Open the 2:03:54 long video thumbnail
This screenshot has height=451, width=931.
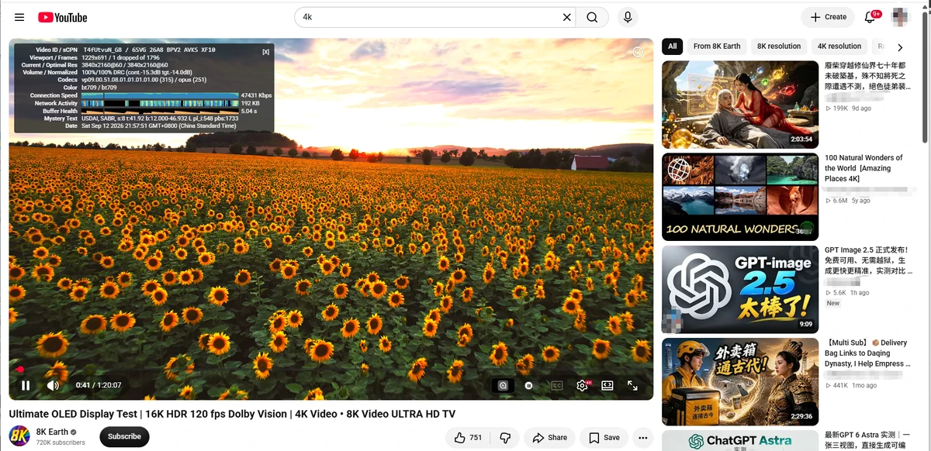pyautogui.click(x=740, y=105)
